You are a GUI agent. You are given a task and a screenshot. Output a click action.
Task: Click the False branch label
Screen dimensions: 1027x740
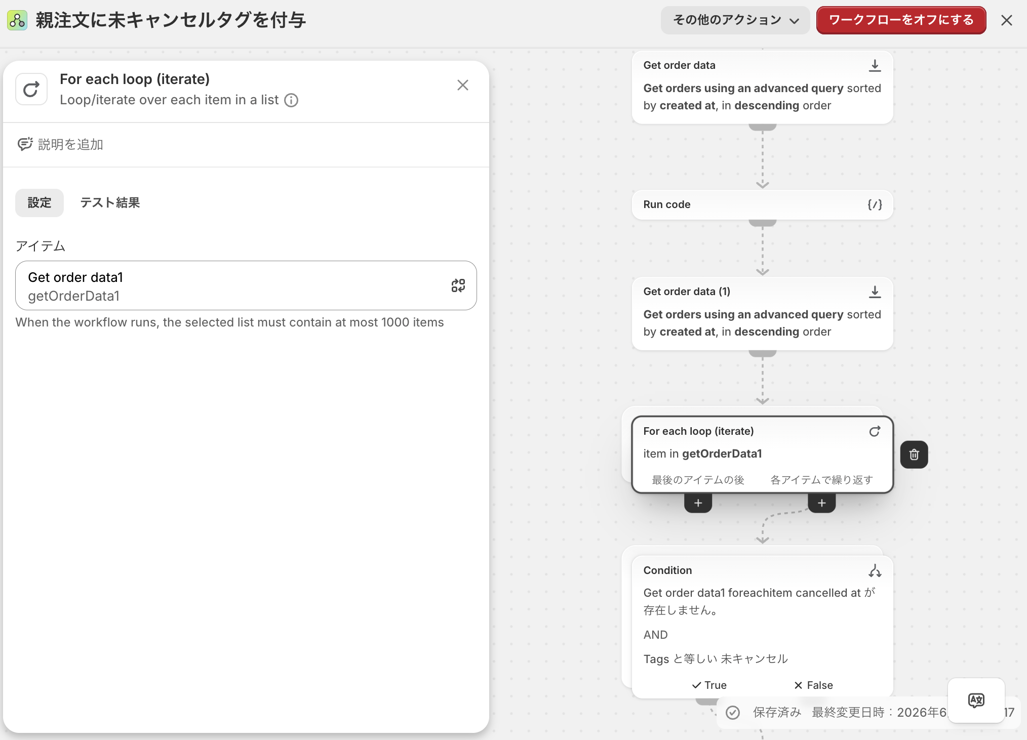(x=813, y=685)
